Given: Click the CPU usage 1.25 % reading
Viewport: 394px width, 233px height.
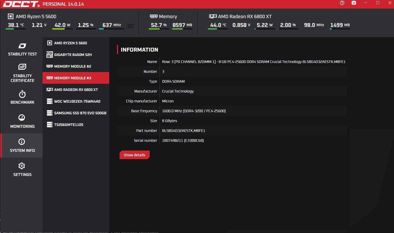Looking at the screenshot, I should pos(86,25).
